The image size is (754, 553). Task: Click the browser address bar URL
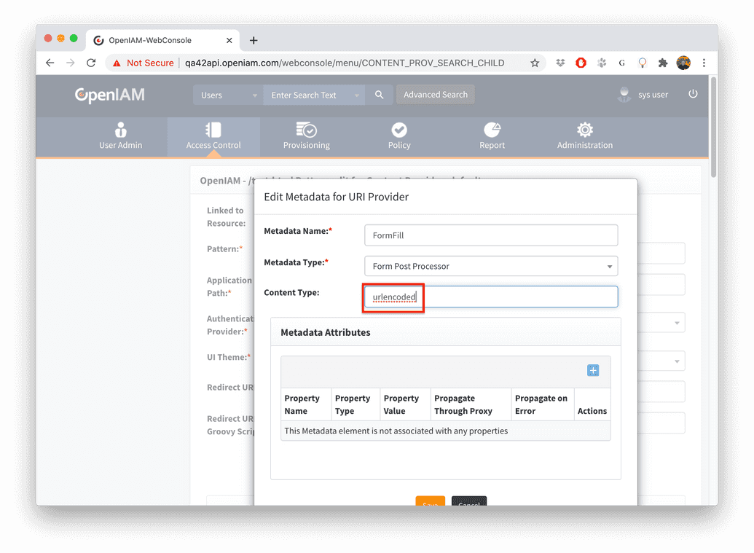344,63
